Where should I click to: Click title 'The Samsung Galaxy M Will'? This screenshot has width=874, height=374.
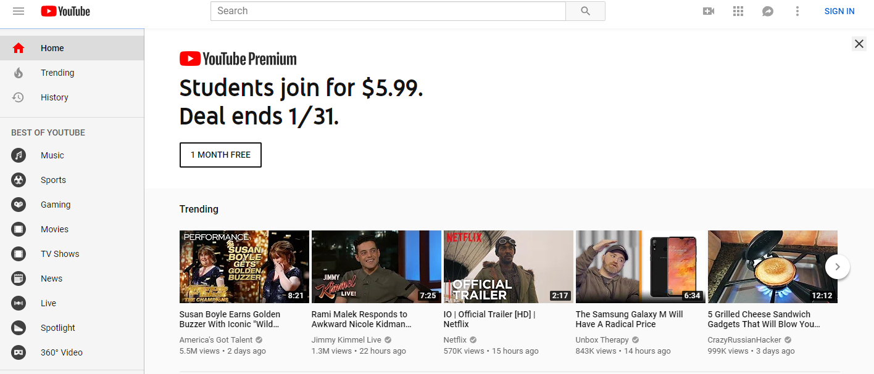[630, 319]
